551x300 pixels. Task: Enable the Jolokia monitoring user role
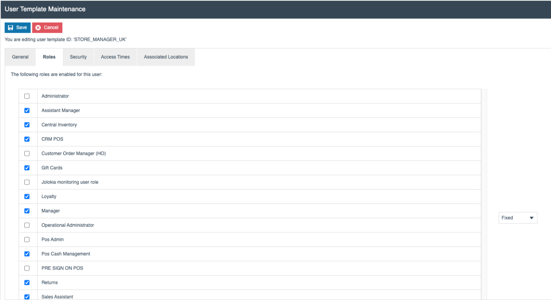[27, 182]
